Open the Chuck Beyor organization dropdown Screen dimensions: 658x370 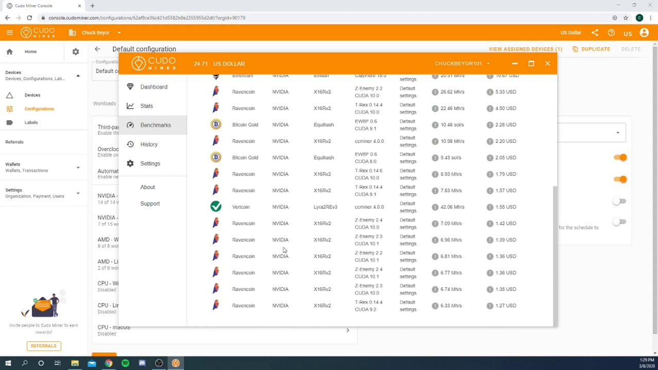click(x=96, y=32)
